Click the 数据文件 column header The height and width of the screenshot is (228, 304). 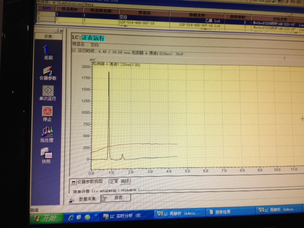(x=197, y=15)
